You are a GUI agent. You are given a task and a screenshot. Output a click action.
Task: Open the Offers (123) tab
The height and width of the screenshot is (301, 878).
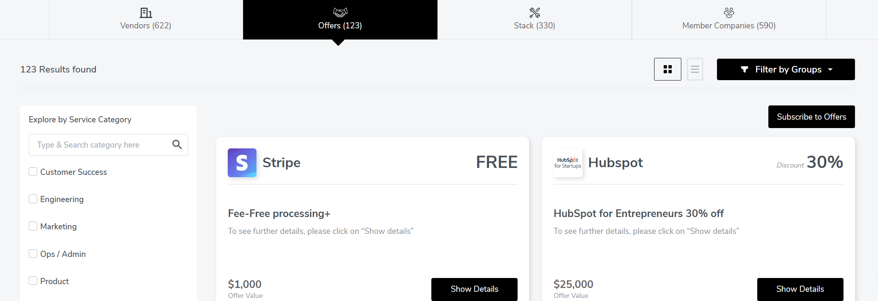340,20
